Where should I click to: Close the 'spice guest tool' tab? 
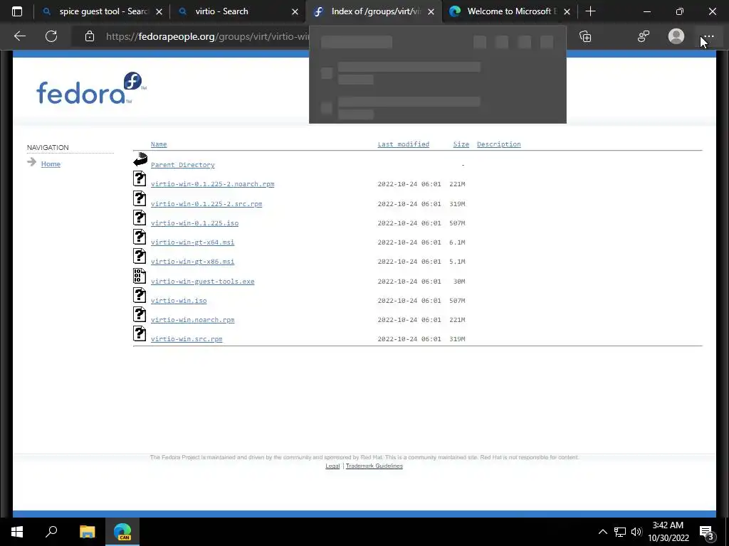coord(159,11)
